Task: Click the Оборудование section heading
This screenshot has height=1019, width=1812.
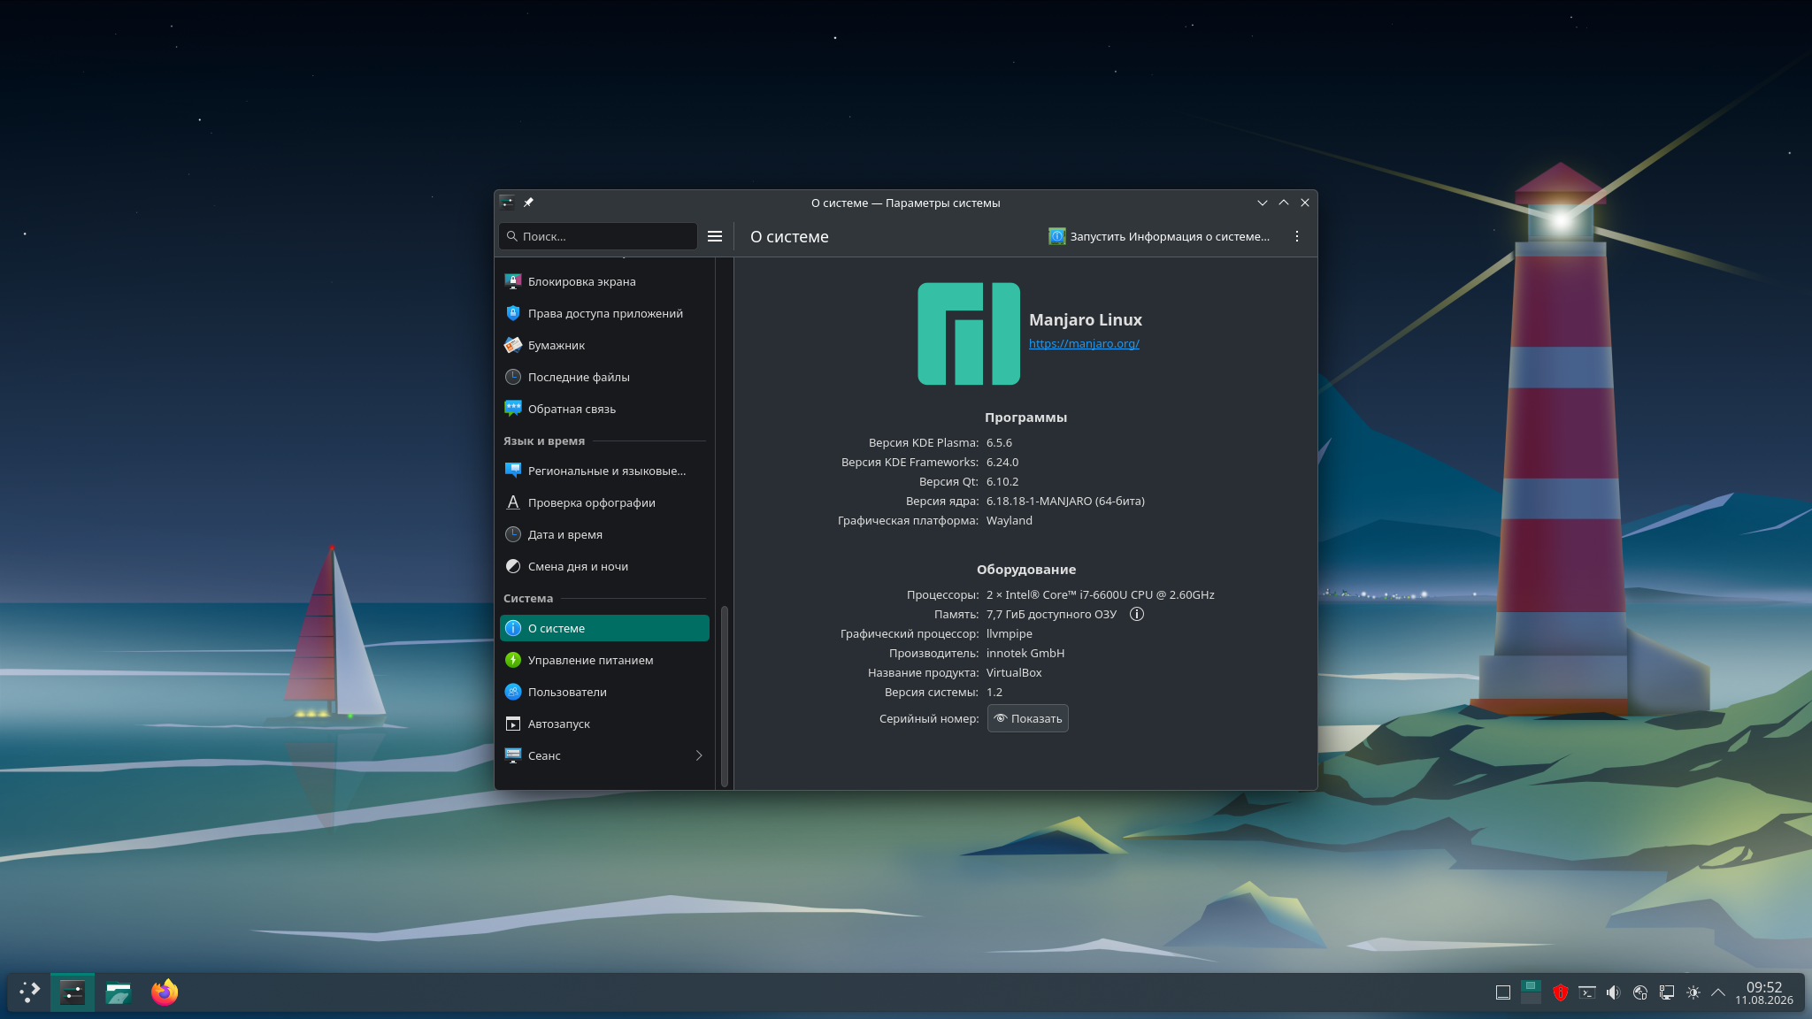Action: pos(1026,570)
